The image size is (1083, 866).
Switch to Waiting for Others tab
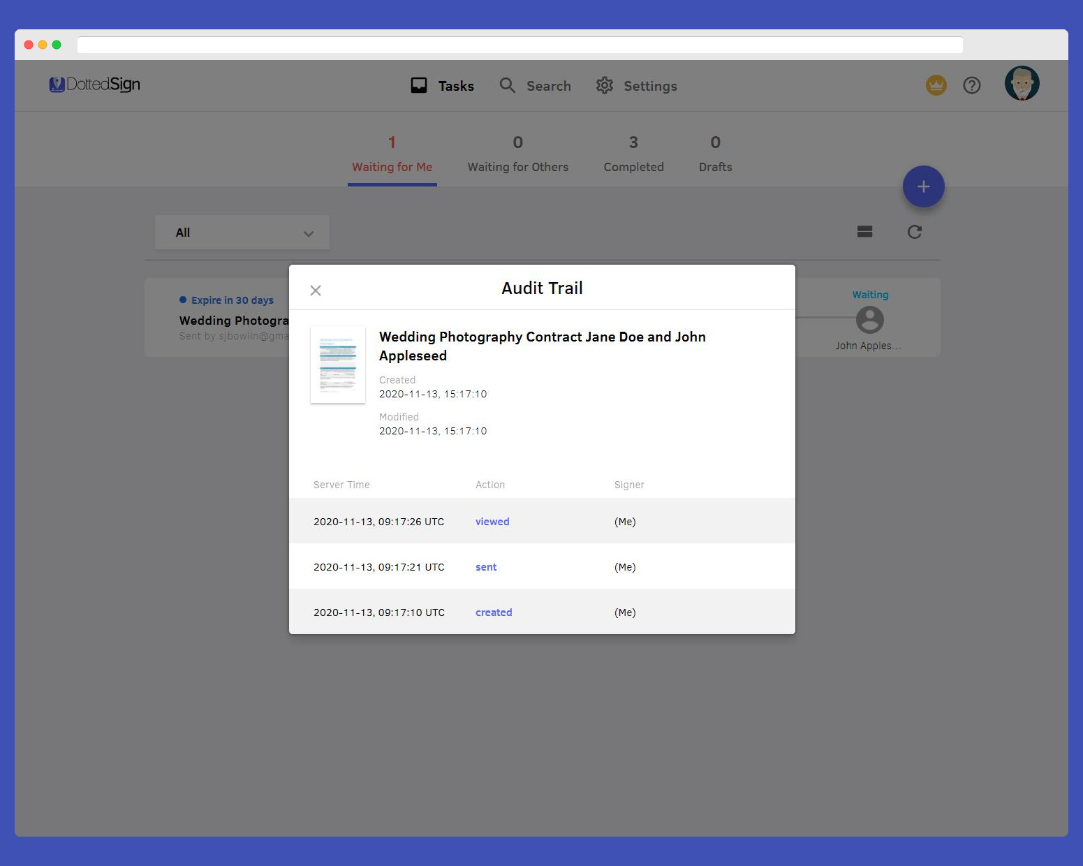[x=517, y=155]
